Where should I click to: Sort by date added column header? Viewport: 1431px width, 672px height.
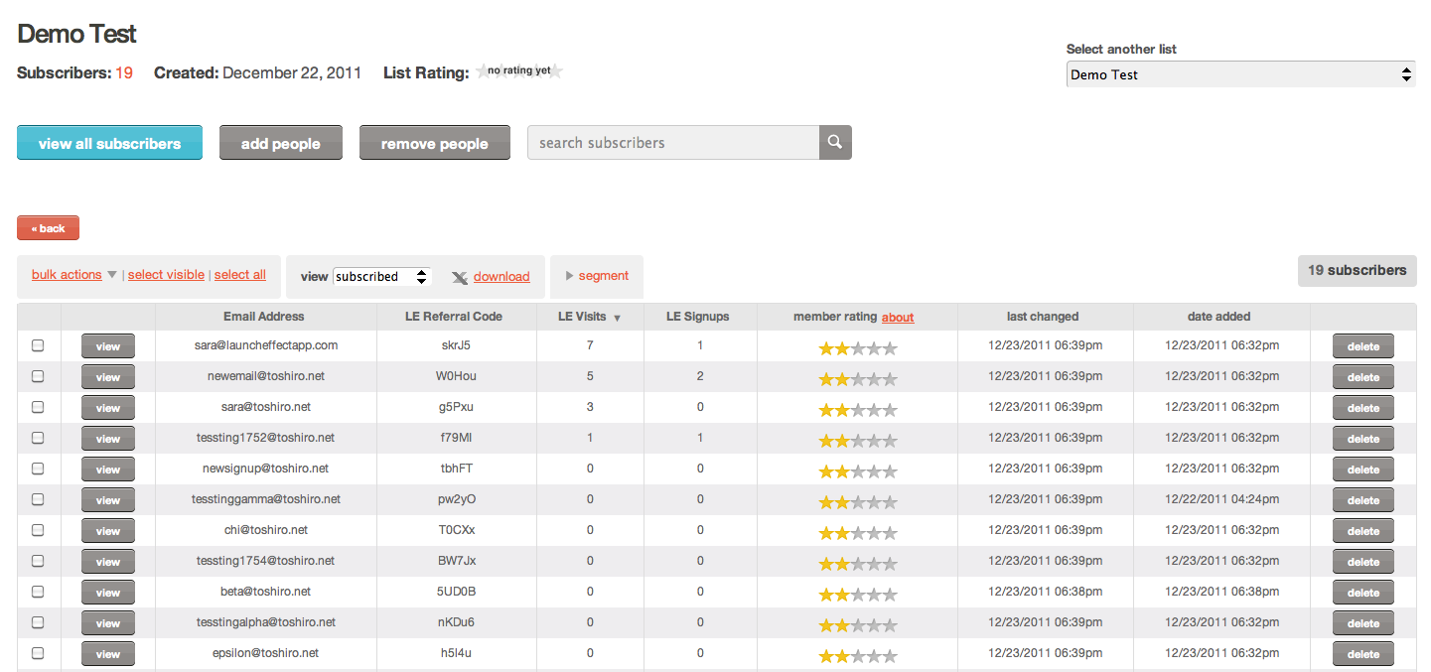(1219, 317)
